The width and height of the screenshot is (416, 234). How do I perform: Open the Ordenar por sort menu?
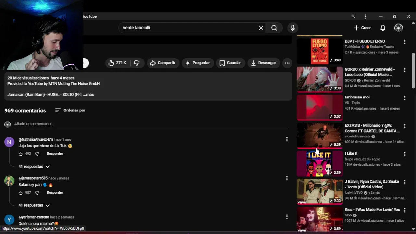70,110
